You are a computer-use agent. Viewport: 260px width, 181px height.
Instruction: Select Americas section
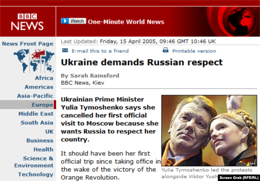tap(39, 87)
